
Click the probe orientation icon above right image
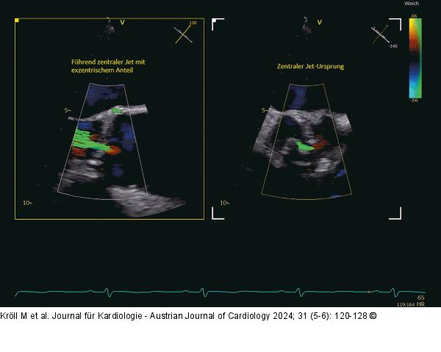pos(304,28)
